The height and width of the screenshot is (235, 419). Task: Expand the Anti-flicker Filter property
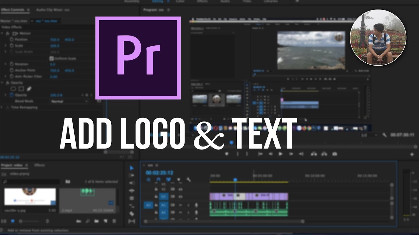(x=6, y=76)
